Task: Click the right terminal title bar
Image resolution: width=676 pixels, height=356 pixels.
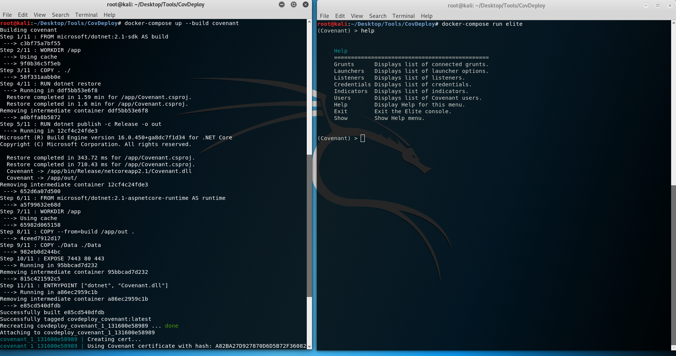Action: (x=496, y=6)
